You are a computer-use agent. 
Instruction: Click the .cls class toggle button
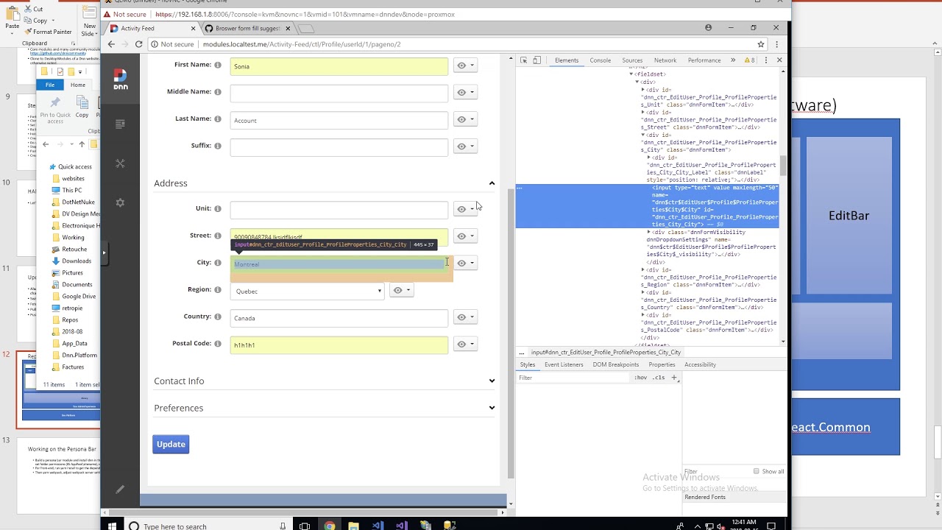(658, 378)
